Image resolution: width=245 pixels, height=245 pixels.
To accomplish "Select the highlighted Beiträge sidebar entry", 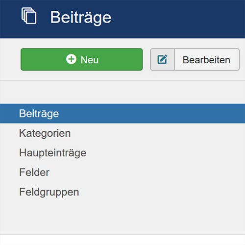I will 122,114.
